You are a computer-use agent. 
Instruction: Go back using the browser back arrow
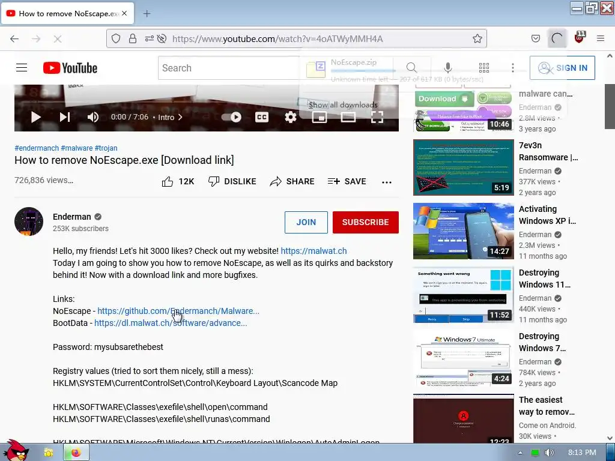pos(14,39)
